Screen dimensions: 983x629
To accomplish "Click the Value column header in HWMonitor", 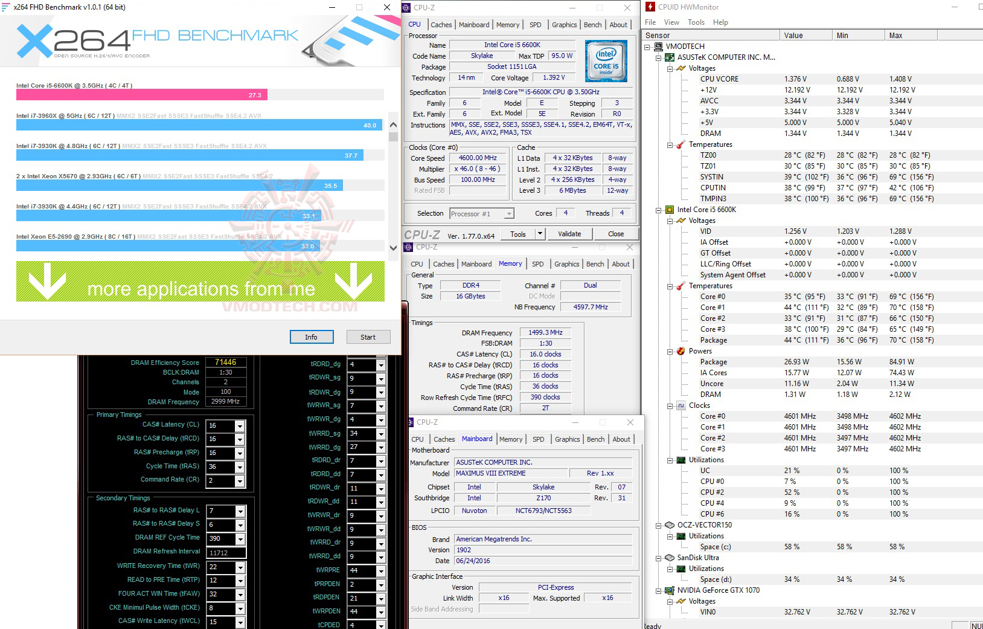I will [x=805, y=36].
